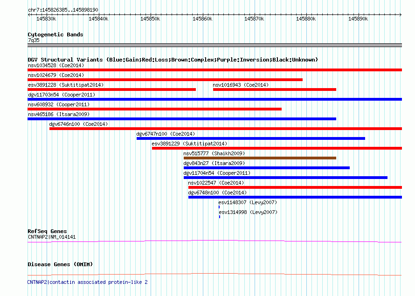Select the red esv3891228 loss bar
415x296 pixels.
click(x=112, y=89)
